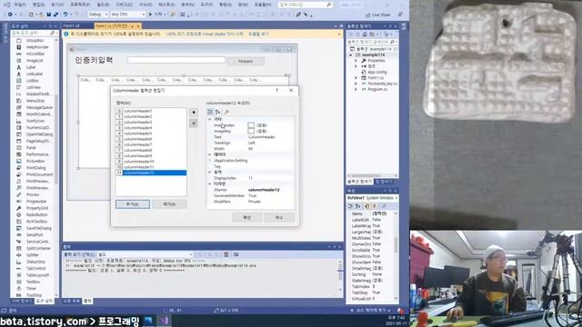
Task: Open the 파일(F) menu
Action: coord(20,5)
